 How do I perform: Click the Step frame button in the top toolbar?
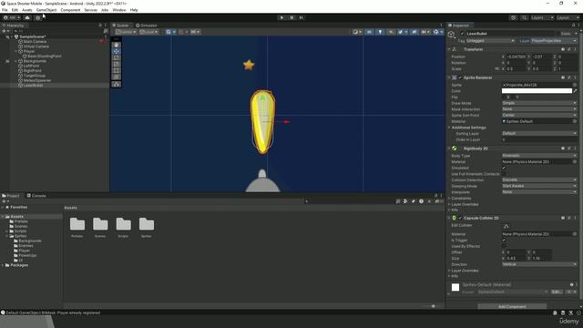[302, 17]
